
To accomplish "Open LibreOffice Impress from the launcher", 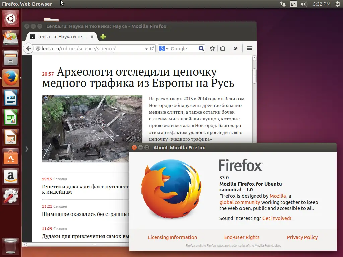I will 10,137.
